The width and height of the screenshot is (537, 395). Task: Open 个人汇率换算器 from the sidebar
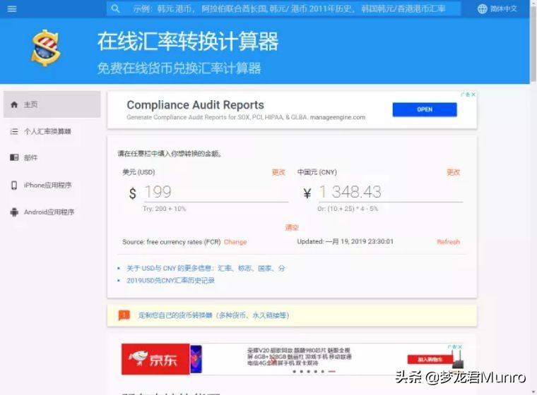[52, 131]
